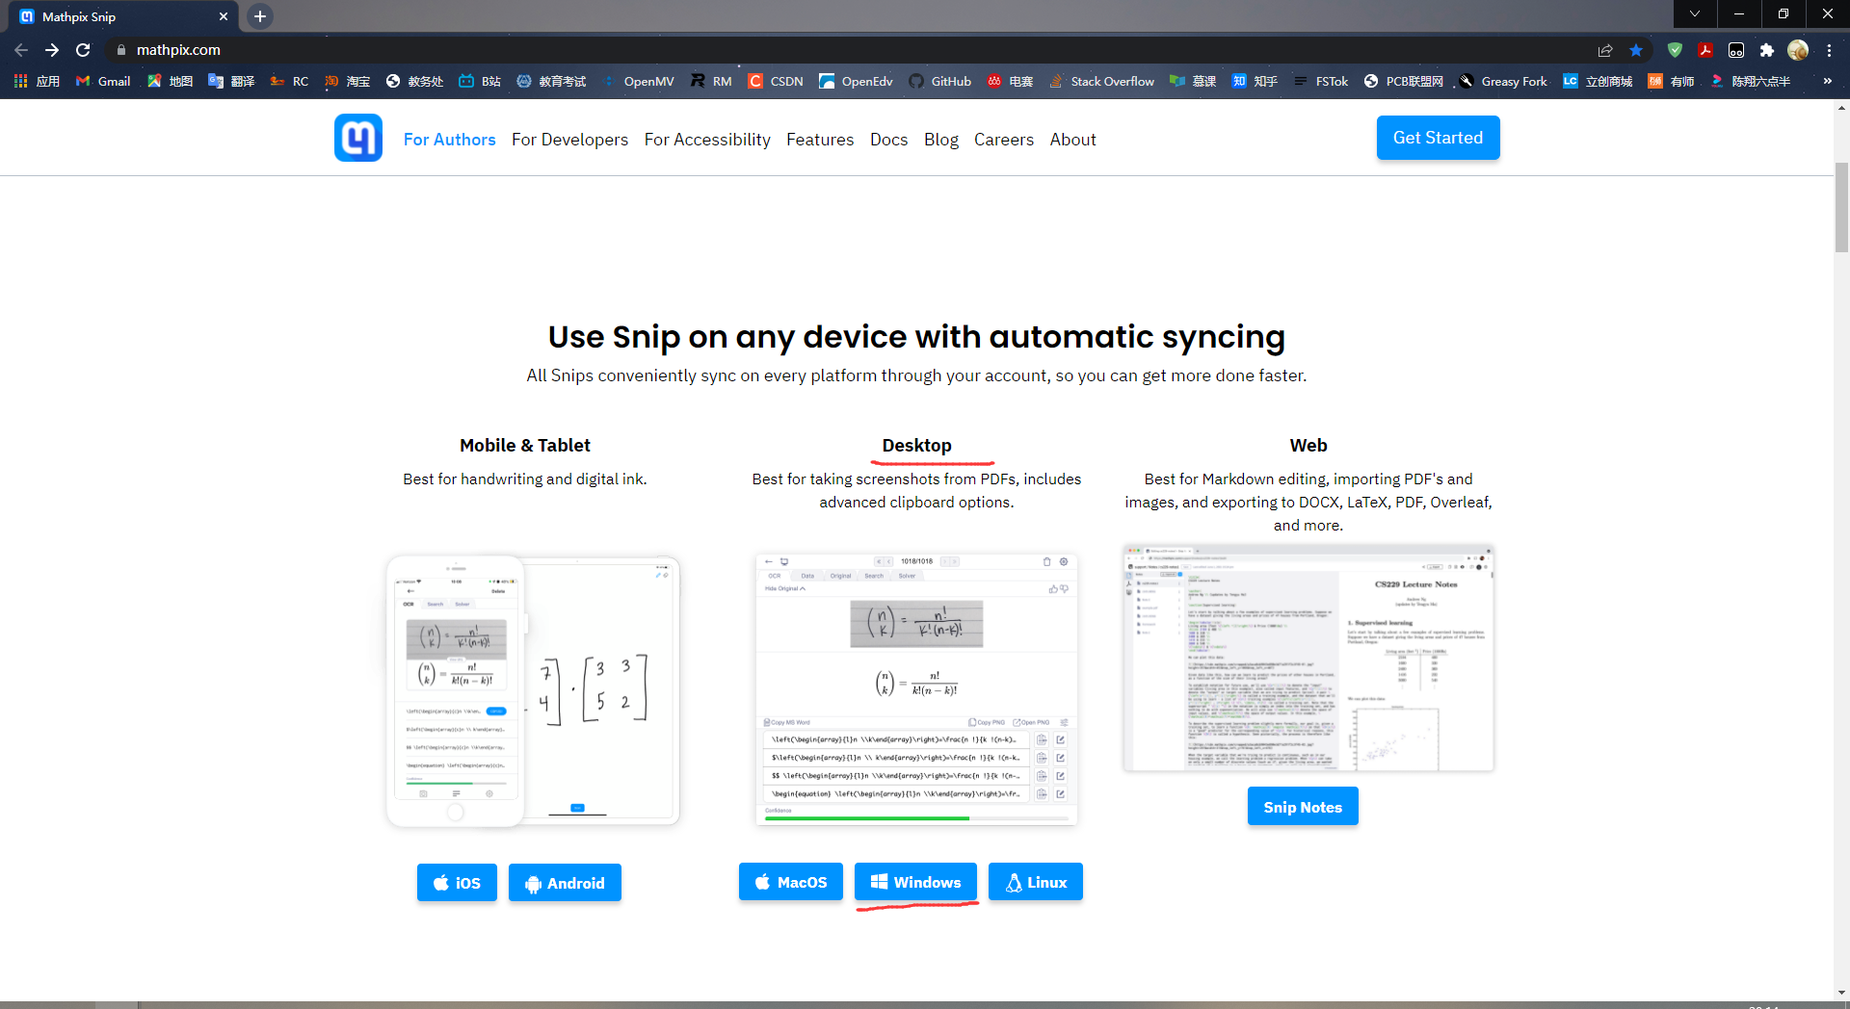The width and height of the screenshot is (1850, 1009).
Task: Download the MacOS desktop app
Action: click(x=791, y=882)
